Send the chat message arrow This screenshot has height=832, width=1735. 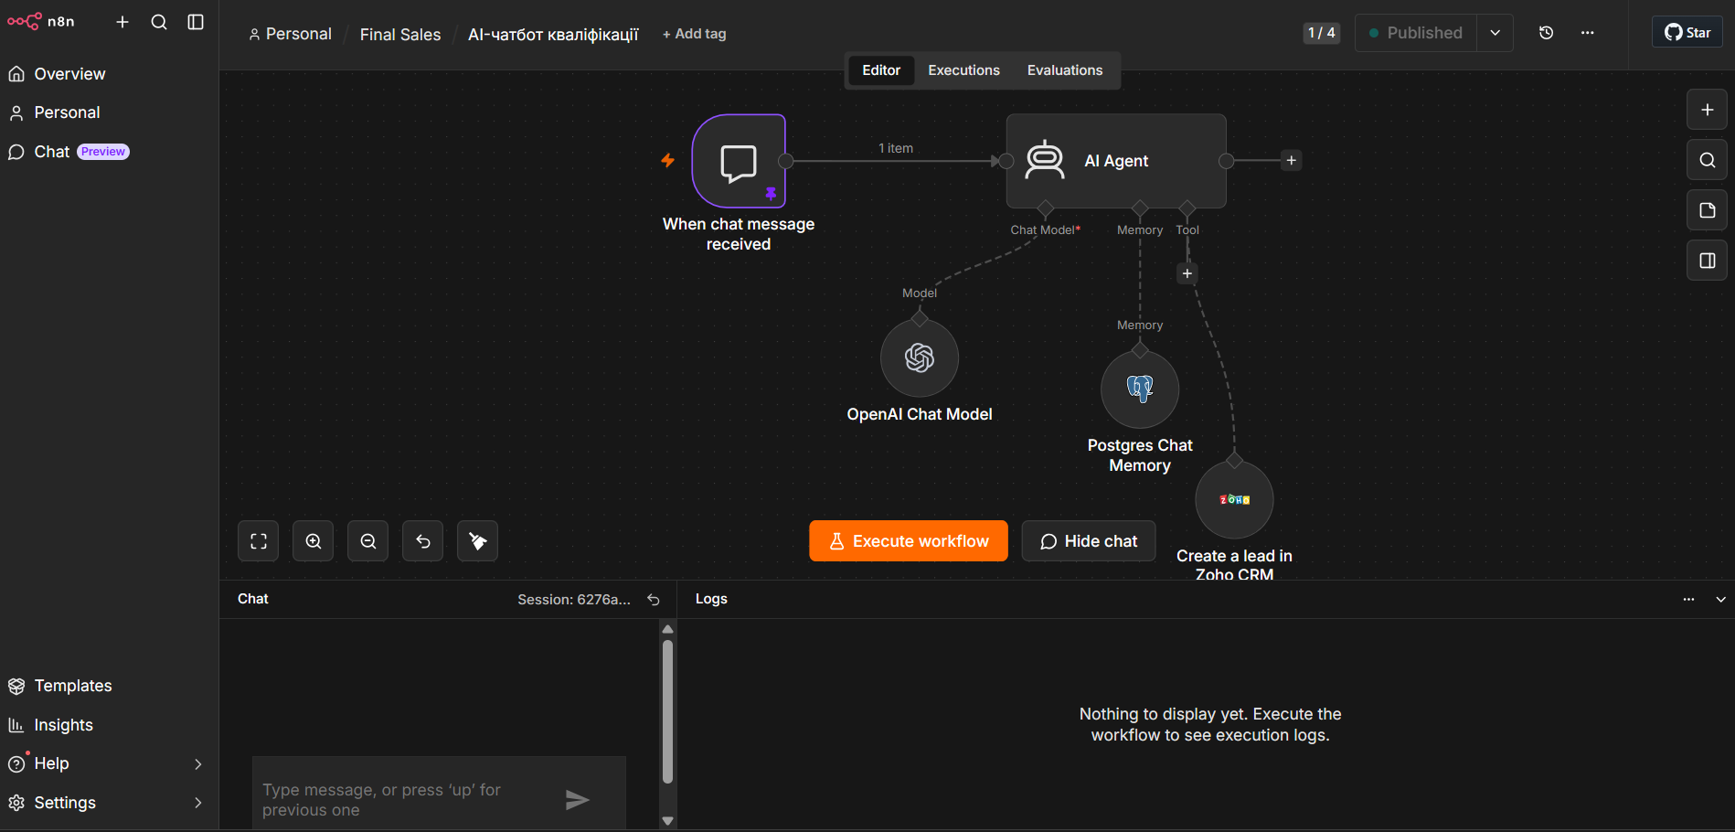tap(577, 800)
